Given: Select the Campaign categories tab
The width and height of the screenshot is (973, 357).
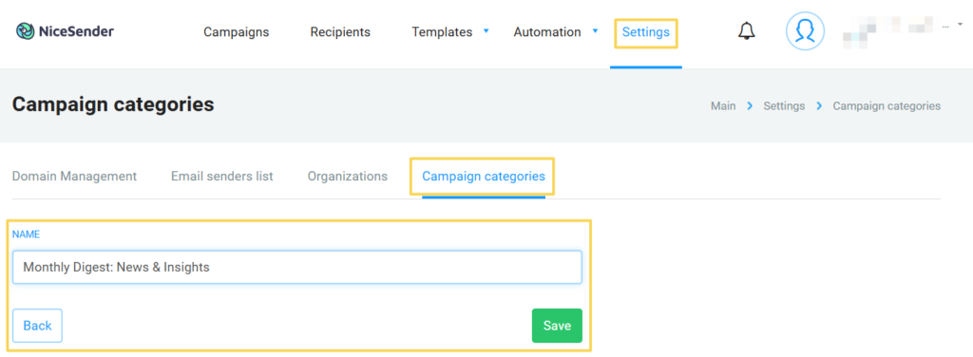Looking at the screenshot, I should point(484,176).
